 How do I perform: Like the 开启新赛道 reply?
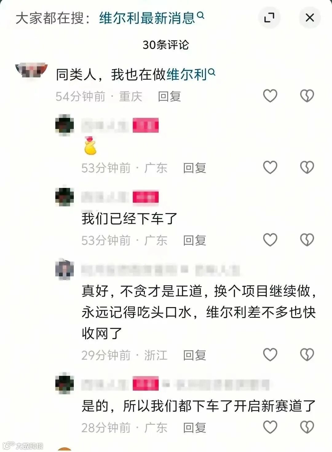270,427
